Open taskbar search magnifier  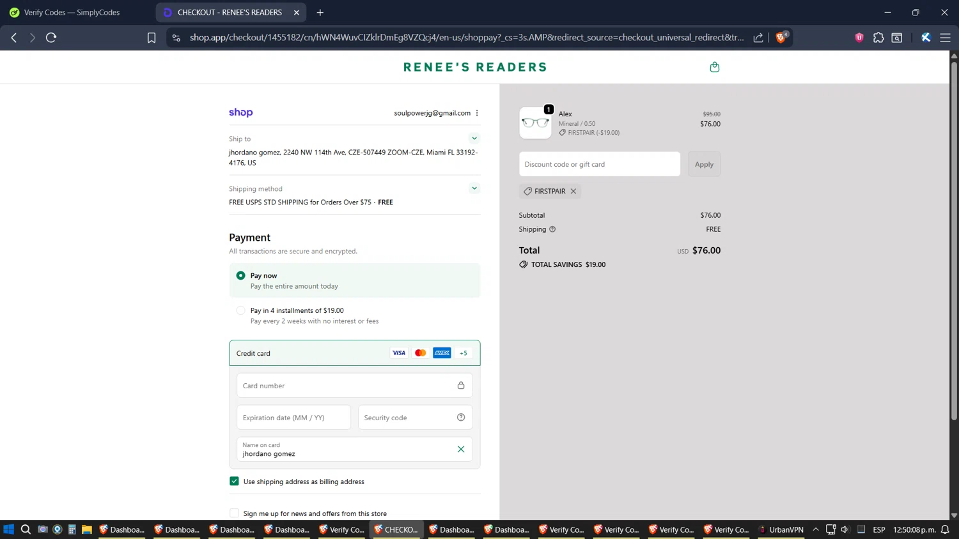[26, 529]
